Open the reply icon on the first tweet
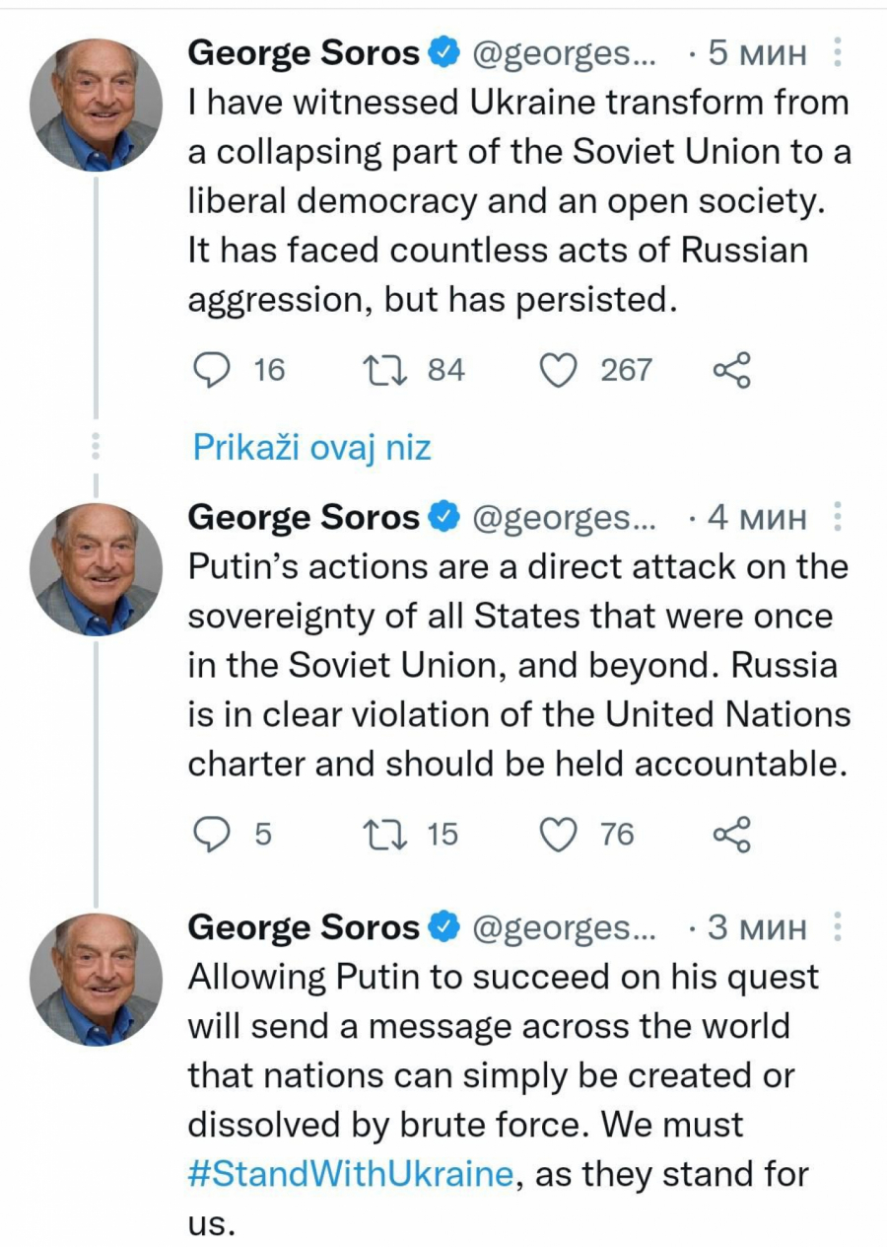This screenshot has height=1247, width=887. pyautogui.click(x=214, y=370)
